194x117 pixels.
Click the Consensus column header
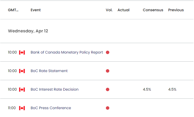pyautogui.click(x=153, y=10)
